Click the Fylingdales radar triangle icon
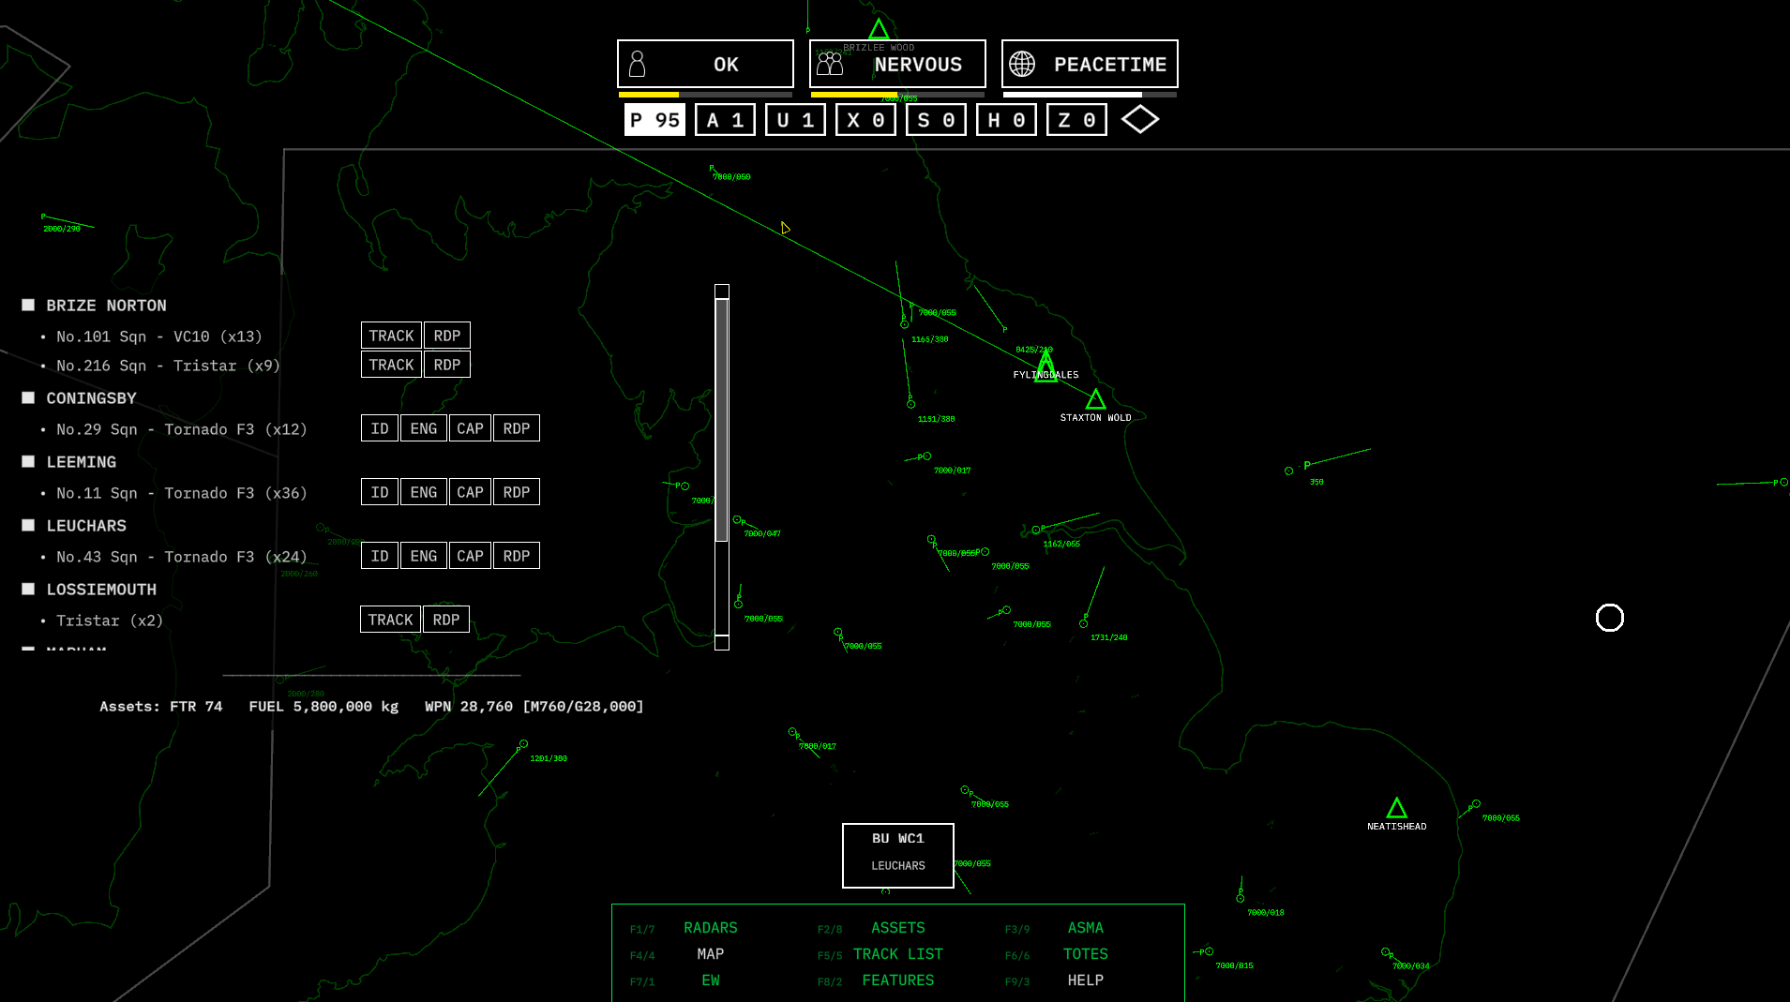The width and height of the screenshot is (1790, 1002). click(x=1045, y=365)
